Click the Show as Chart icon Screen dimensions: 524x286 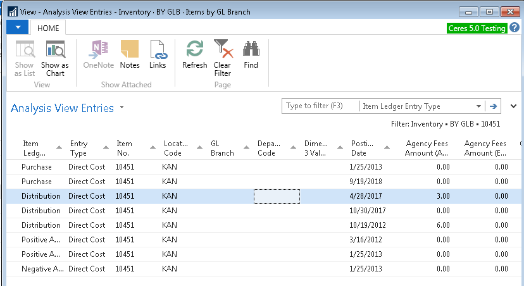(55, 50)
